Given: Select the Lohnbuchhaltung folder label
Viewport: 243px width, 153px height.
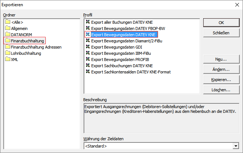Looking at the screenshot, I should pyautogui.click(x=26, y=53).
